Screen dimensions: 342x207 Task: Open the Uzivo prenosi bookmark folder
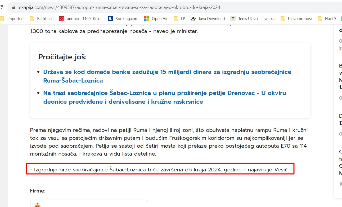pyautogui.click(x=296, y=19)
